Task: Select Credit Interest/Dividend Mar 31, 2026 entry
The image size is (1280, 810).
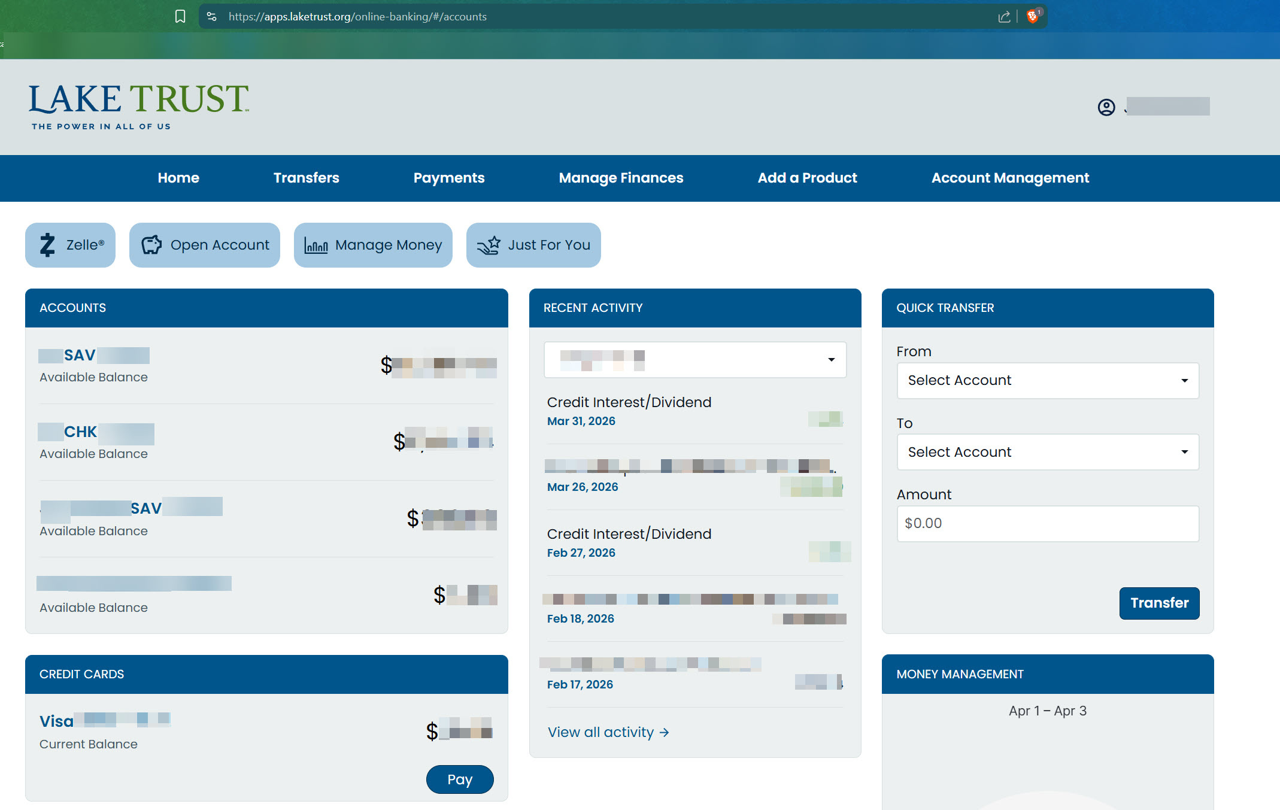Action: click(695, 411)
